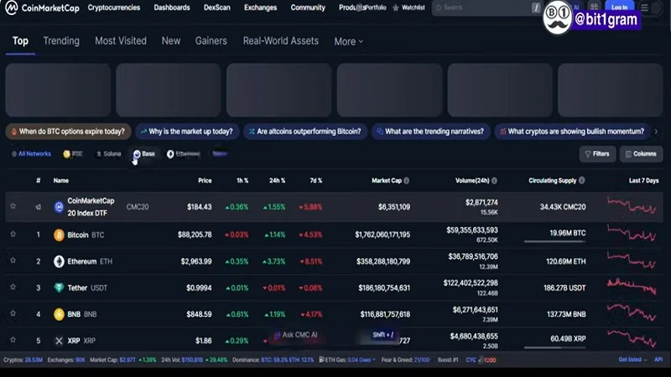Toggle the Ethereum watchlist star
This screenshot has height=377, width=671.
point(13,261)
